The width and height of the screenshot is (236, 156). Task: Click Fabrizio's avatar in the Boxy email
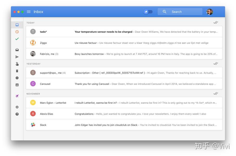click(33, 54)
